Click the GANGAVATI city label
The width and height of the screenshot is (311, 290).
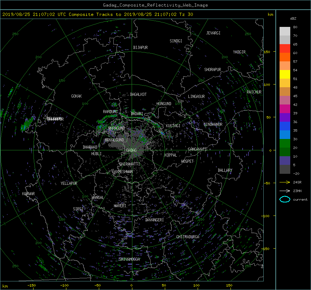[x=197, y=149]
